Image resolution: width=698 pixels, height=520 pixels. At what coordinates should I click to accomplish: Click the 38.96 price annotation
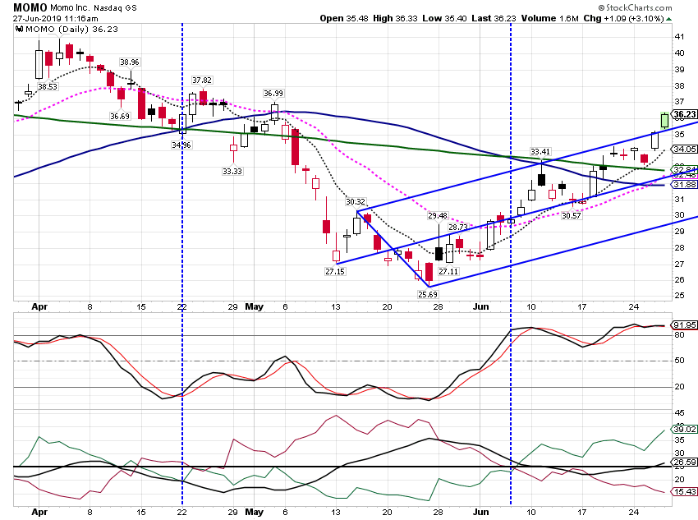(130, 62)
